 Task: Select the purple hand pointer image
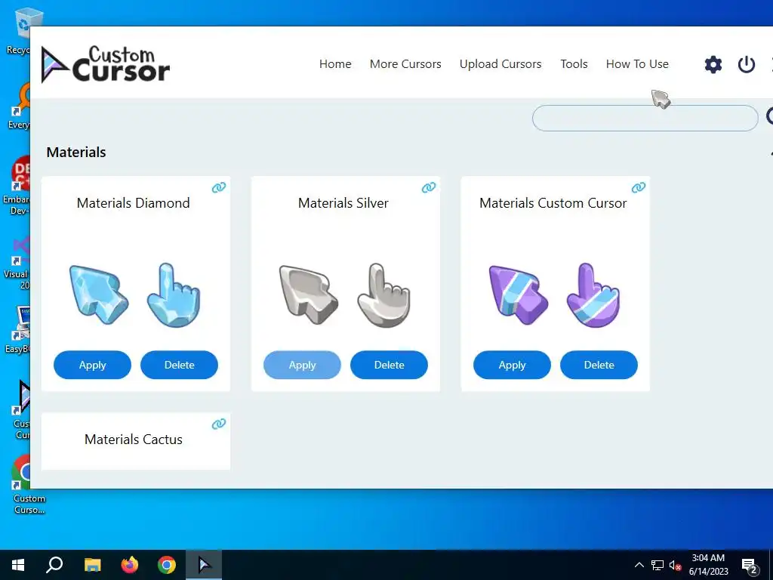coord(593,295)
